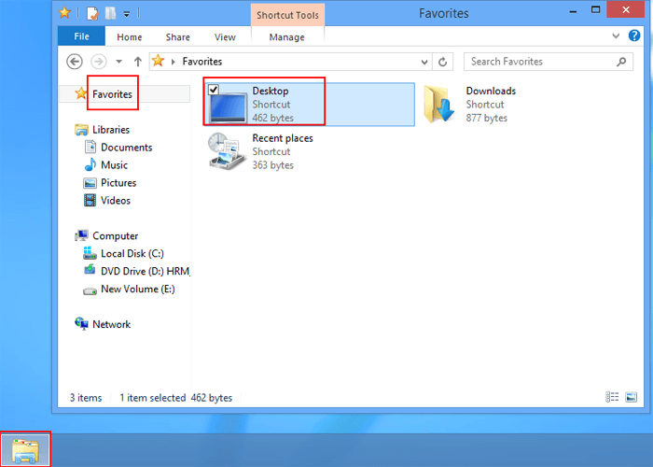Screen dimensions: 653x467
Task: Click the star icon in the title bar
Action: 64,12
